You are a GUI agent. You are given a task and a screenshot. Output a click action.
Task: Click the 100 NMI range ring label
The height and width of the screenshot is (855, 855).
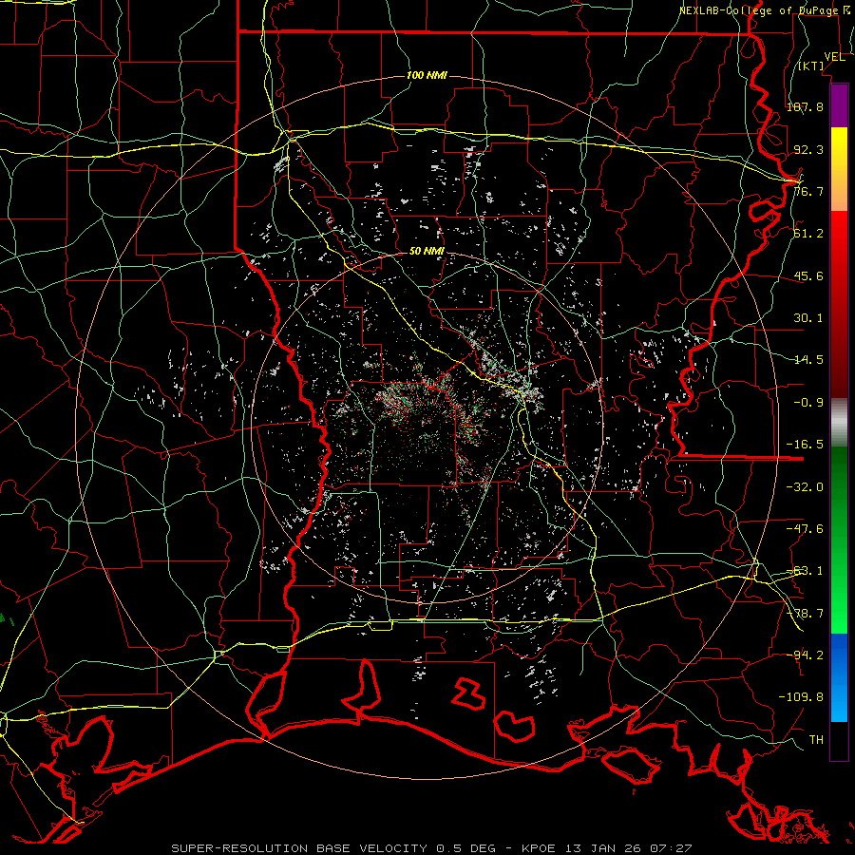pos(427,75)
